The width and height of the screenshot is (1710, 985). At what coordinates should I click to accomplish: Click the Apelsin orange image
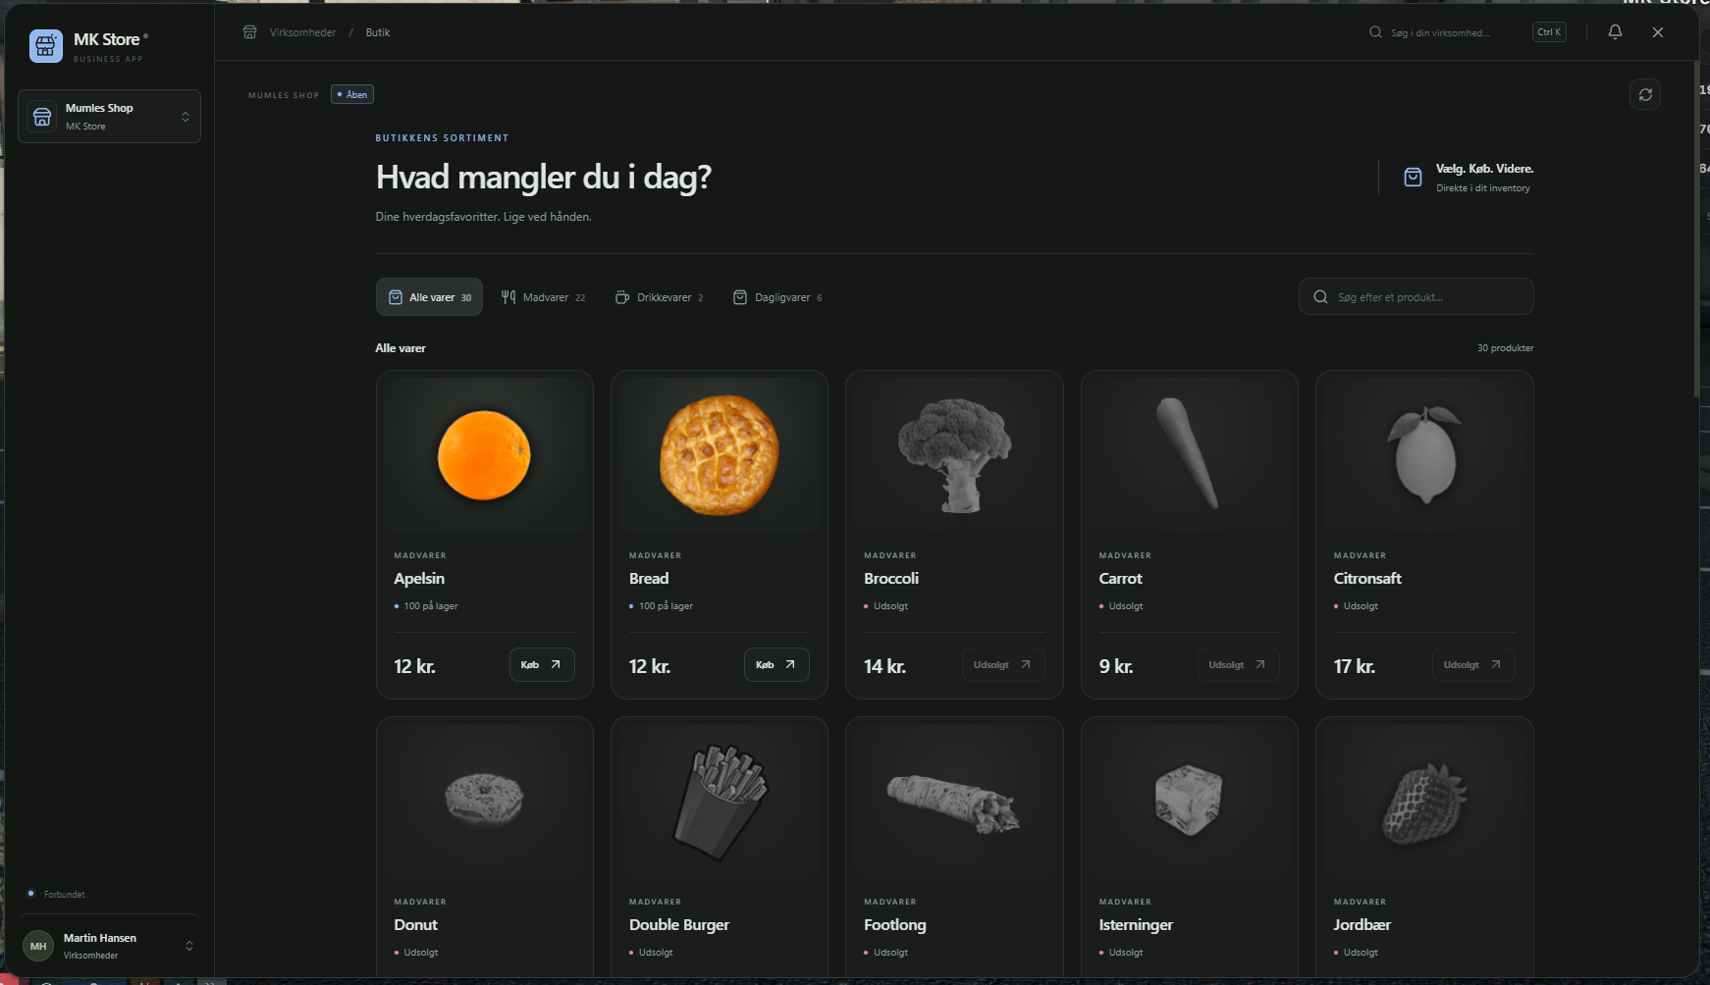click(484, 455)
